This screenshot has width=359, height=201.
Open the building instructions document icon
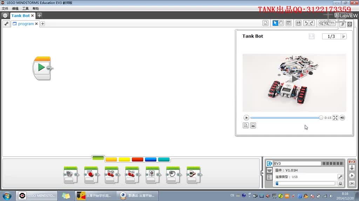(x=246, y=125)
